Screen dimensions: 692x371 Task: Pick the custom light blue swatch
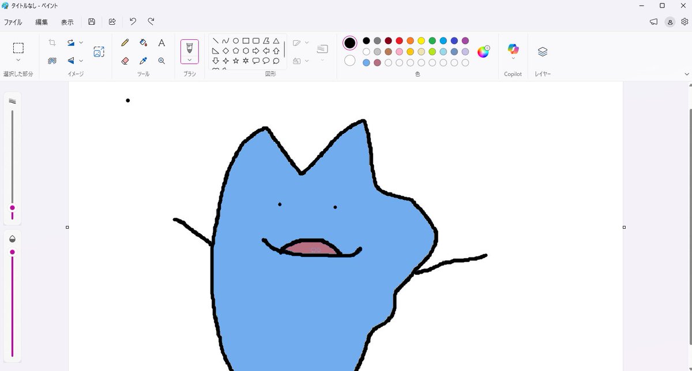366,63
